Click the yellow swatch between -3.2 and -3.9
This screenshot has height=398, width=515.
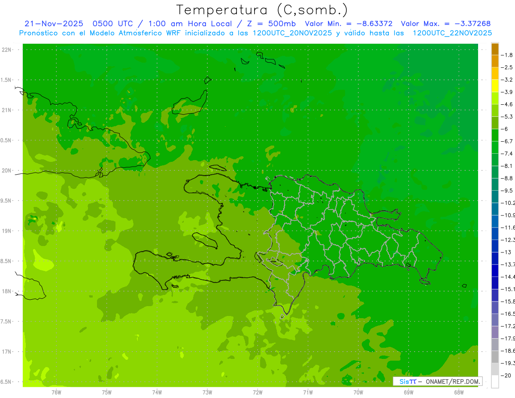(x=495, y=86)
